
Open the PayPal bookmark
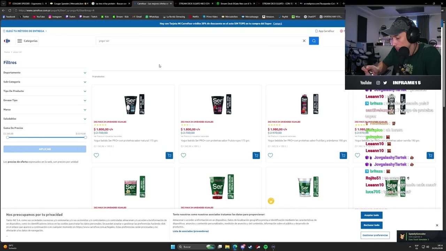point(283,17)
